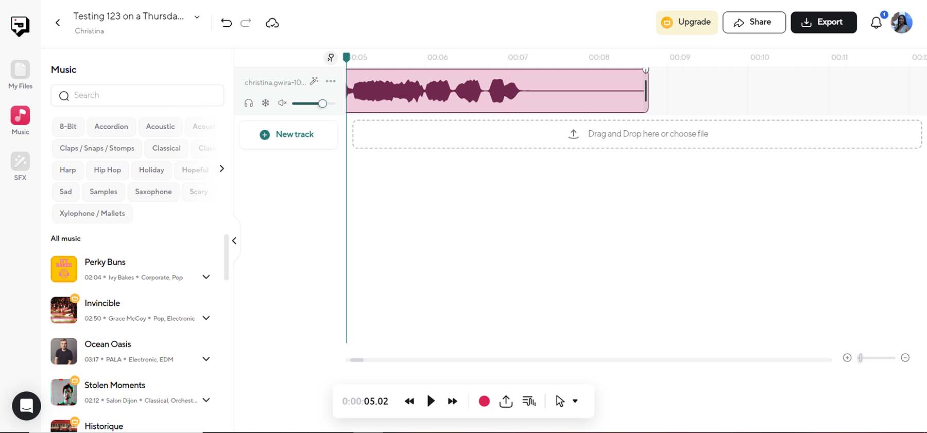Click the Export button
The image size is (927, 433).
823,22
